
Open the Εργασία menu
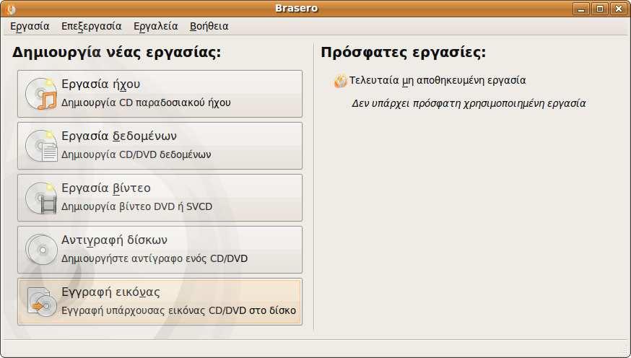[30, 26]
